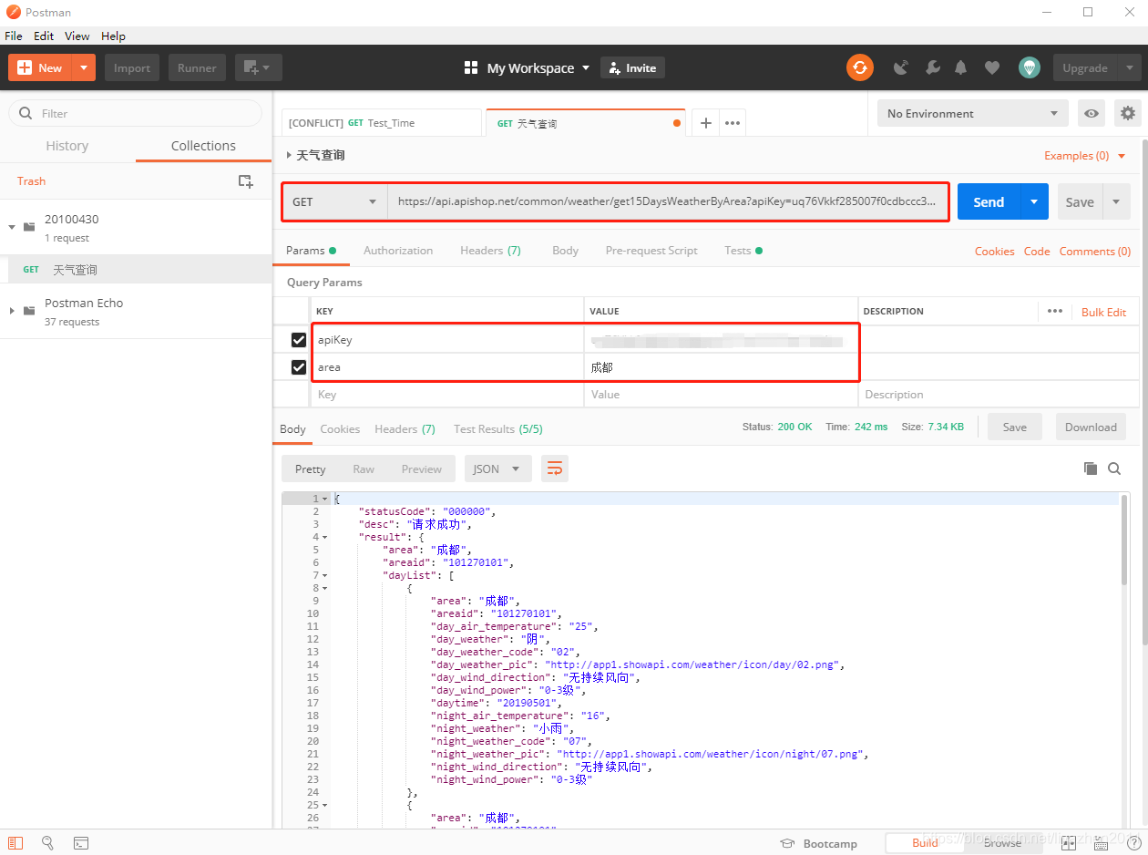The height and width of the screenshot is (855, 1148).
Task: Switch to the History tab
Action: click(x=67, y=146)
